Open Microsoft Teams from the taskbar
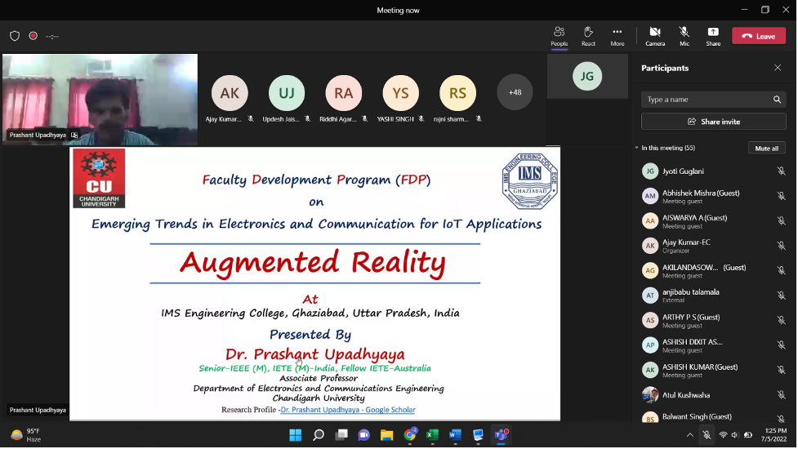Screen dimensions: 798x449 (501, 435)
